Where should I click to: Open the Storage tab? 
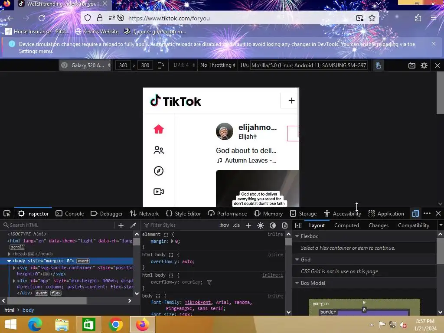point(303,213)
